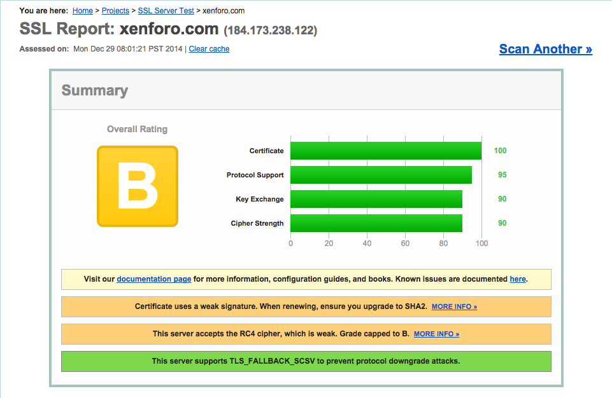
Task: Click the Certificate score value 100
Action: (x=500, y=151)
